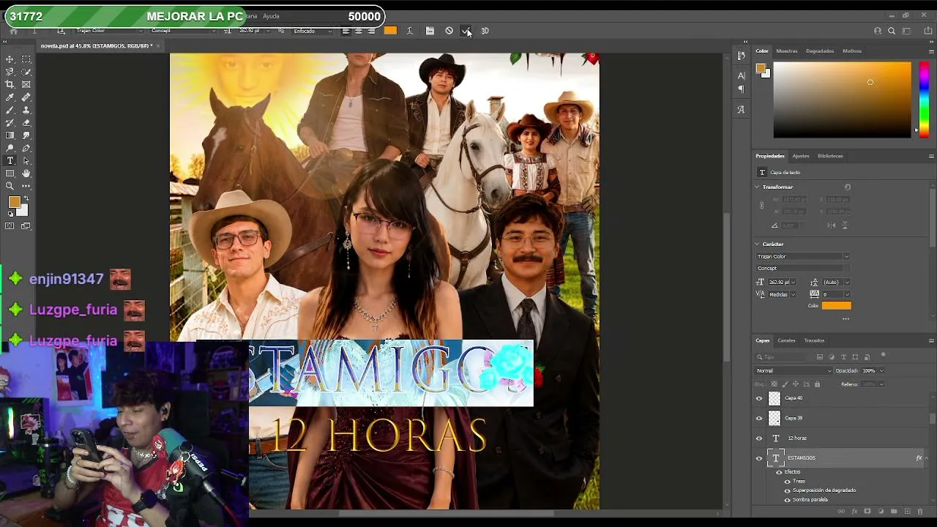The height and width of the screenshot is (527, 937).
Task: Show more Carácter options ellipsis
Action: click(845, 319)
